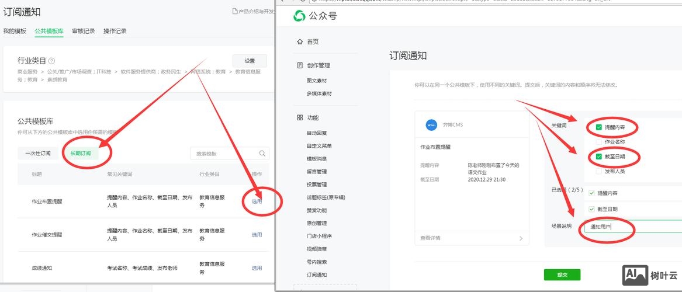Click the WeChat 公众号 logo icon
This screenshot has height=292, width=682.
299,16
